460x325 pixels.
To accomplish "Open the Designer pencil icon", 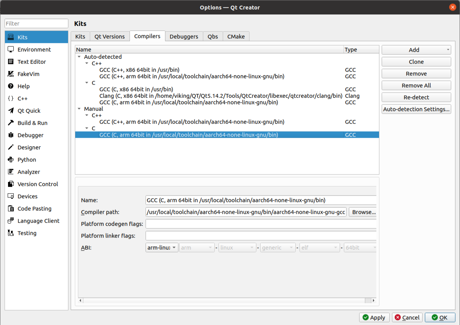I will point(11,147).
